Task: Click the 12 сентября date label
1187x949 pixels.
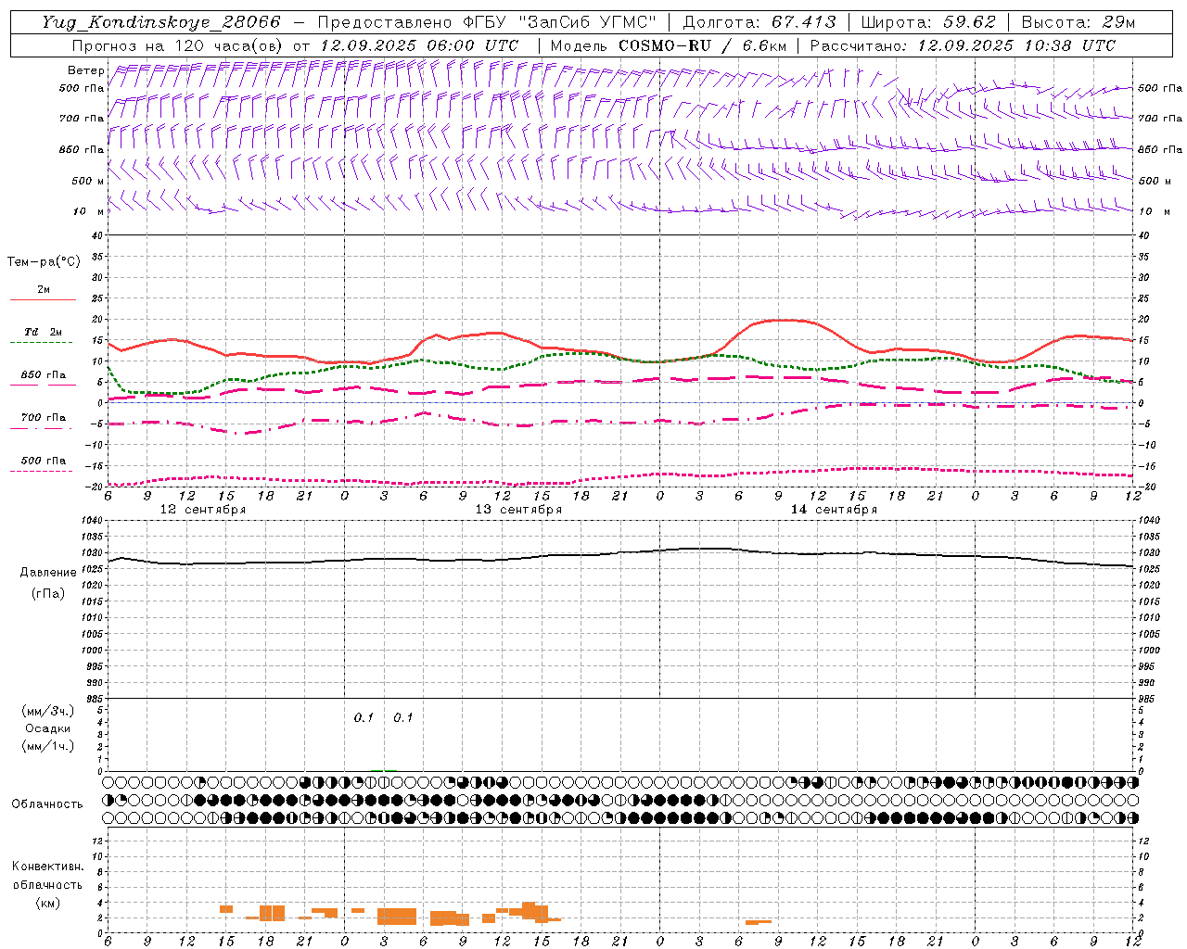Action: pos(203,510)
